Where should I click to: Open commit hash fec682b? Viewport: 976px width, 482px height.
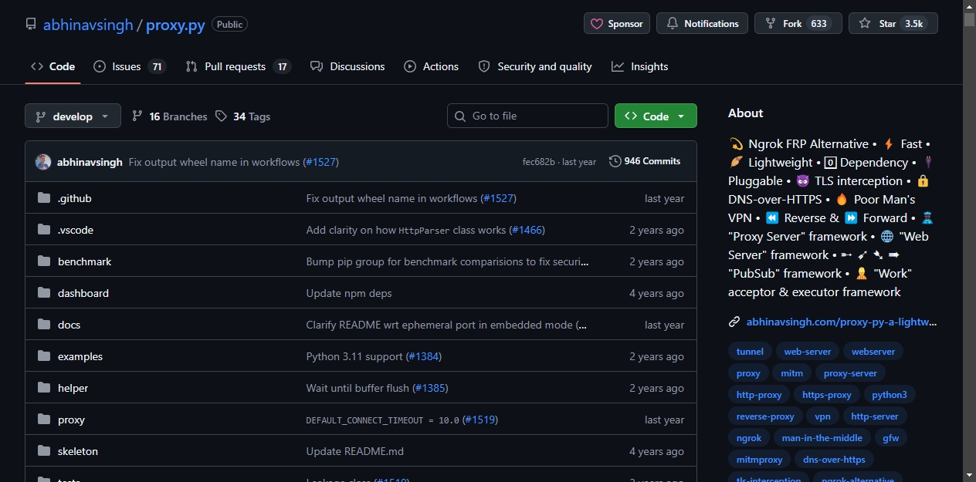tap(539, 162)
